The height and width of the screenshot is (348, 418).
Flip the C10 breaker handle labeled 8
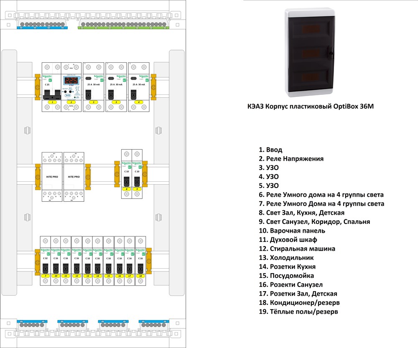127,182
